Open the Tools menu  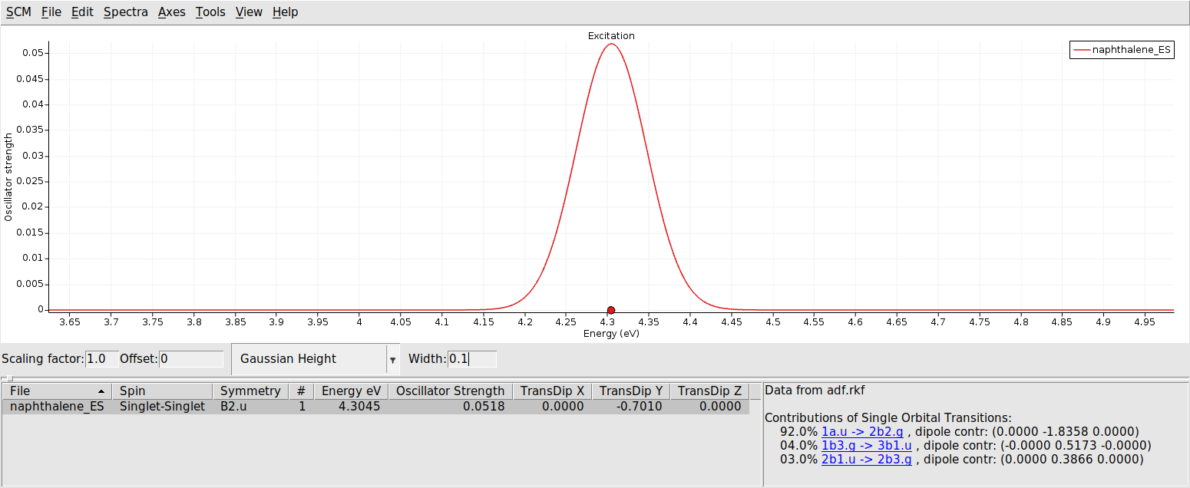click(210, 12)
